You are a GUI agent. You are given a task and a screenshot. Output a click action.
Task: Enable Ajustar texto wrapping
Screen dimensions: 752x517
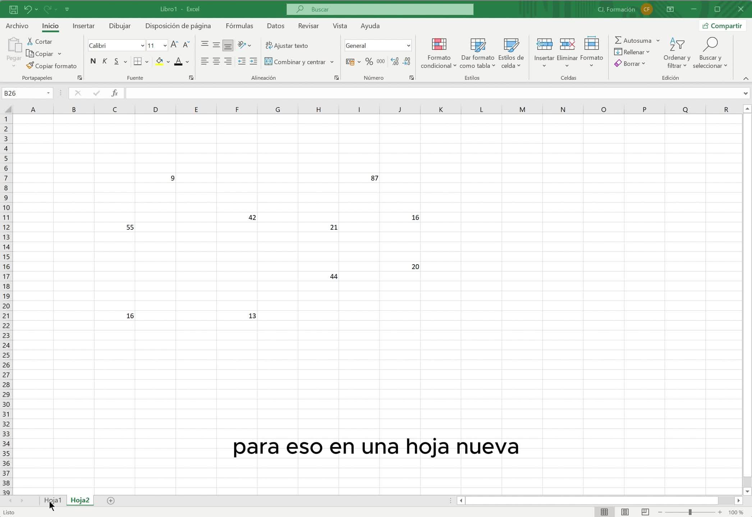pyautogui.click(x=286, y=46)
